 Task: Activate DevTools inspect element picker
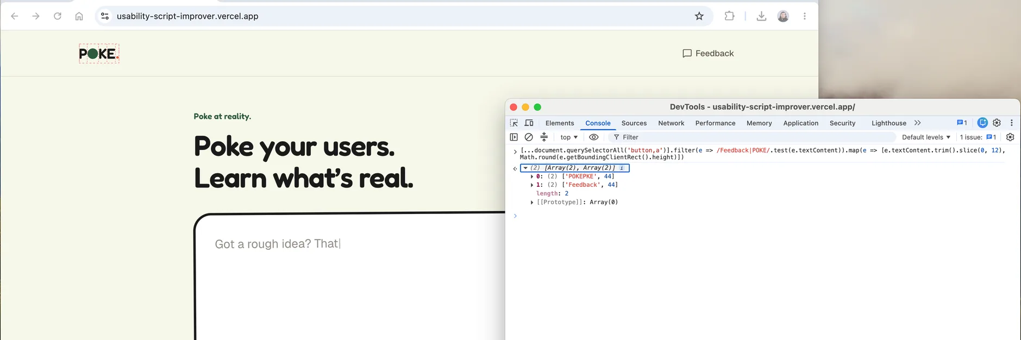[514, 123]
